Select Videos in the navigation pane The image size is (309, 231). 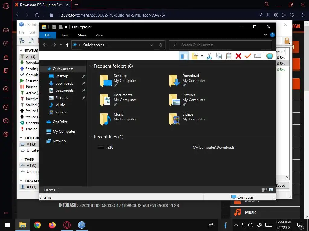pyautogui.click(x=60, y=112)
